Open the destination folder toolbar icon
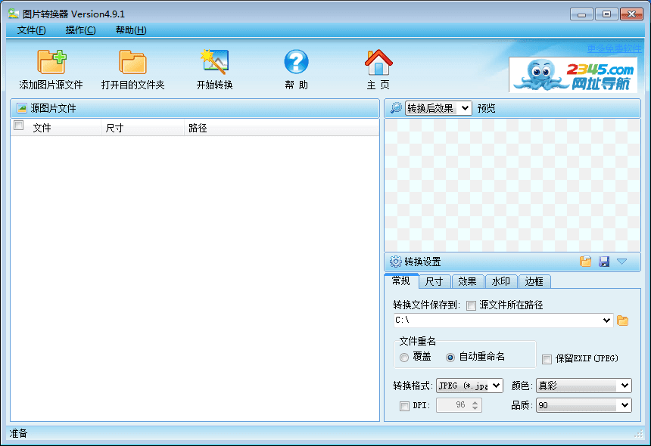Screen dimensions: 651x446 (132, 61)
